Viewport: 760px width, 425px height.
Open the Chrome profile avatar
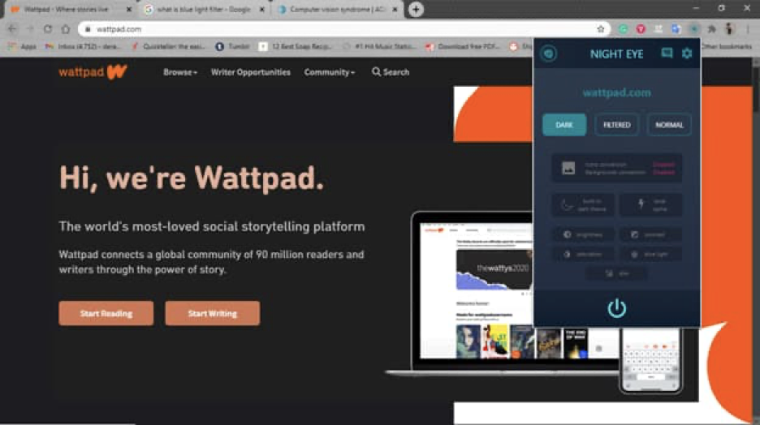pos(729,29)
